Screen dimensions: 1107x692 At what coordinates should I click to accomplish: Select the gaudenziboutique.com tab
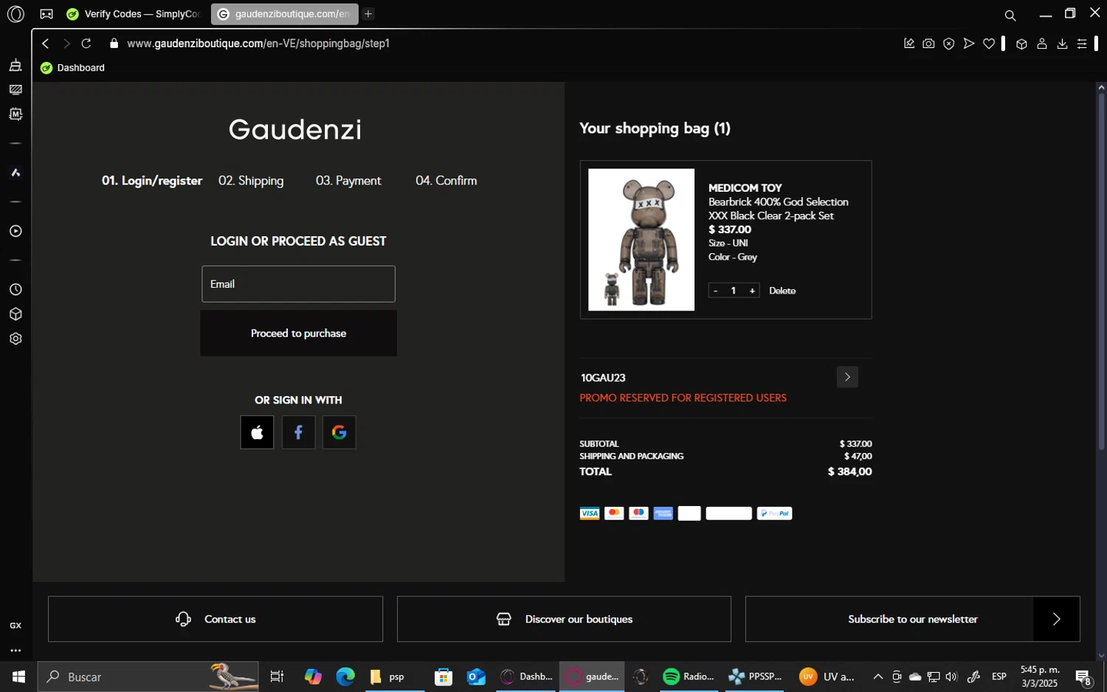pos(285,14)
